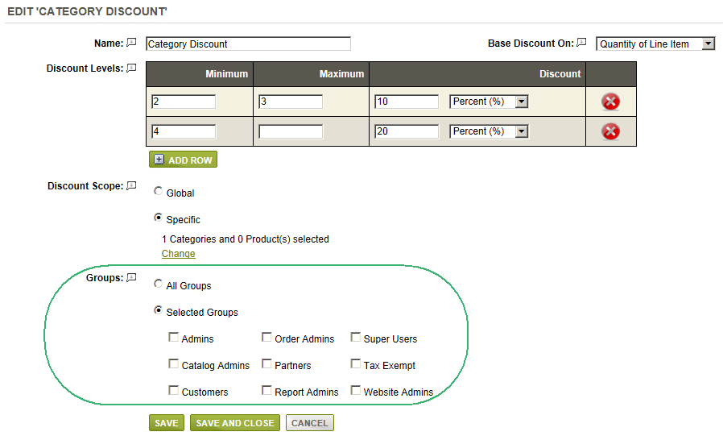The image size is (723, 440).
Task: Enable the Website Admins checkbox
Action: 356,391
